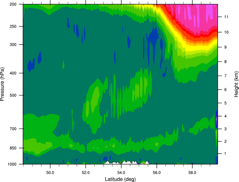Click the 10 km height label
This screenshot has width=239, height=182.
(x=226, y=32)
